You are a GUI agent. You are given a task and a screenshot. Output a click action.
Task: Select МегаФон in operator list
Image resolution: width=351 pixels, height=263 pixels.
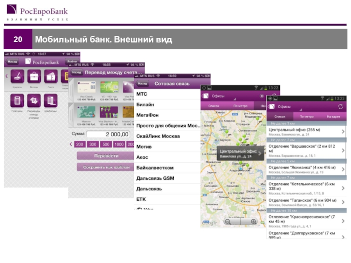[167, 115]
